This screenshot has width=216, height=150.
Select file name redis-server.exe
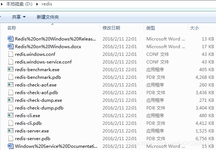click(x=32, y=131)
